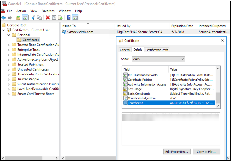Screen dimensions: 231x161
Task: Click the Thumbprint field icon
Action: click(125, 103)
